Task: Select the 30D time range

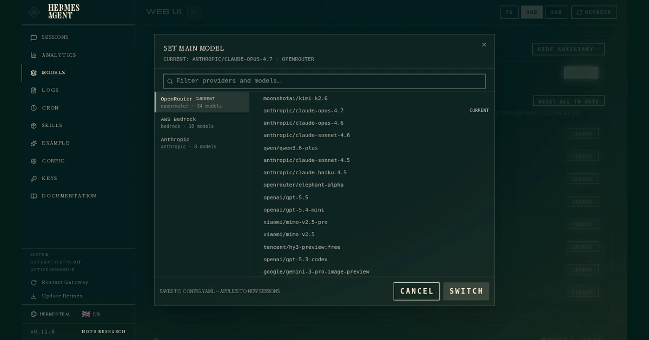Action: coord(532,12)
